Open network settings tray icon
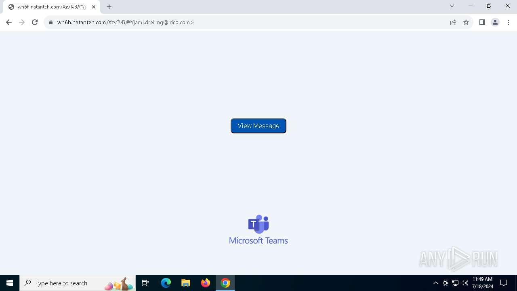This screenshot has width=517, height=291. [x=455, y=283]
